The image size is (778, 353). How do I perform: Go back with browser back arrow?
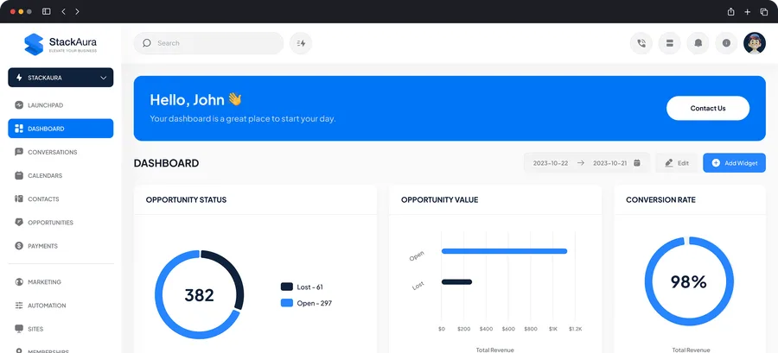coord(63,11)
